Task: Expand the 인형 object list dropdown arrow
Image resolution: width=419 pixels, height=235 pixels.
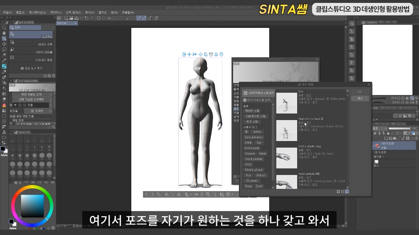Action: point(51,105)
